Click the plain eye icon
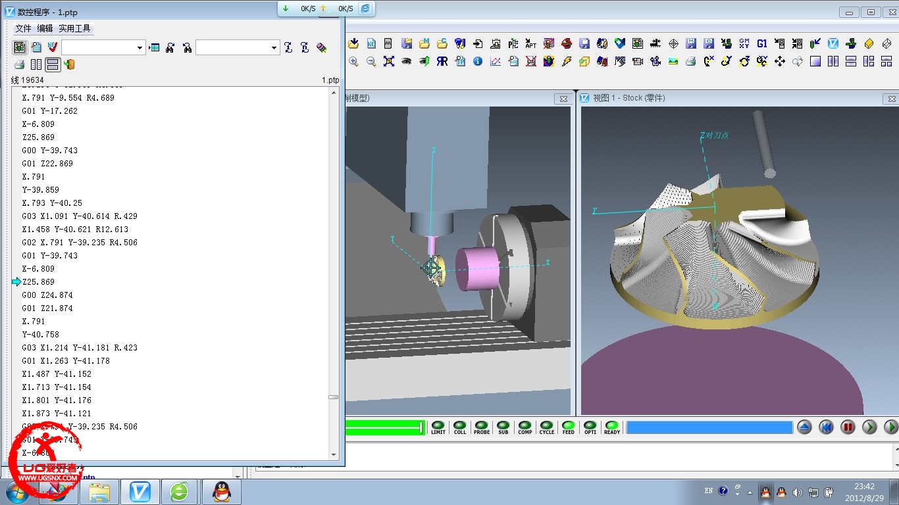Image resolution: width=899 pixels, height=505 pixels. tap(407, 61)
